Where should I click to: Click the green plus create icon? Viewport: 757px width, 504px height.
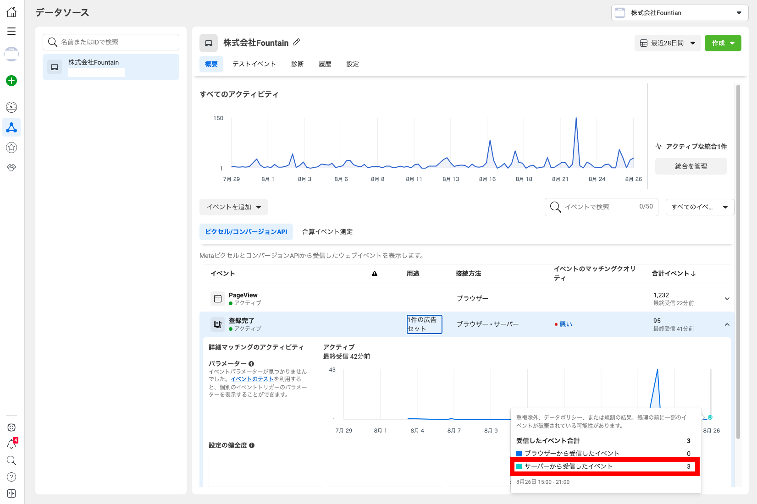pyautogui.click(x=11, y=81)
